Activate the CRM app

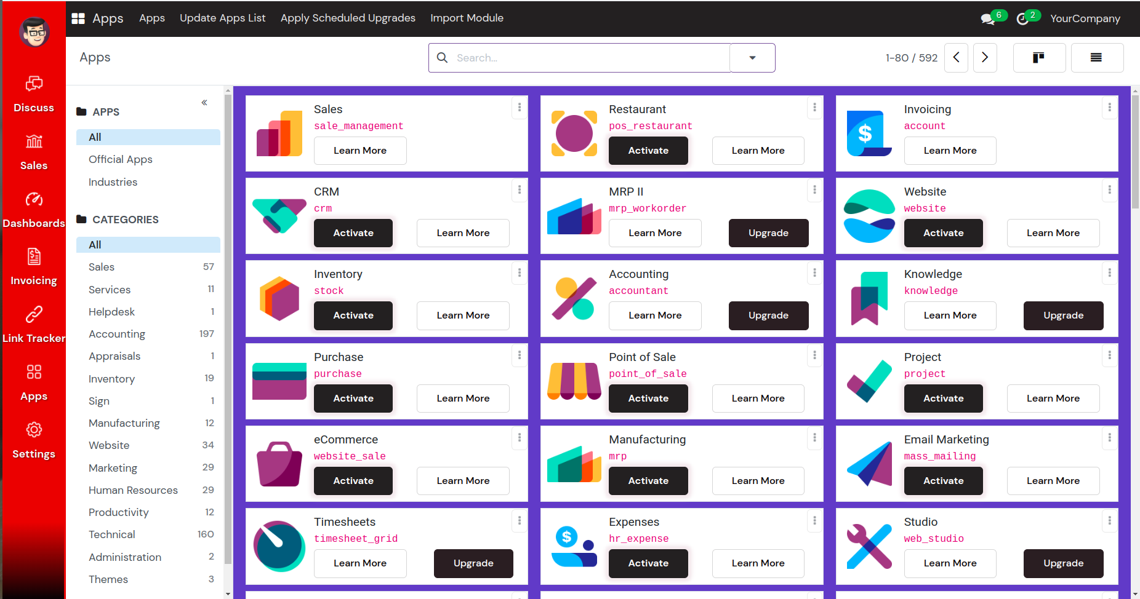(353, 233)
